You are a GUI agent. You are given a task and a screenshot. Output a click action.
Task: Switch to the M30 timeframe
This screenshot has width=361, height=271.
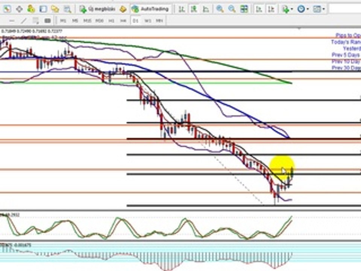(99, 21)
